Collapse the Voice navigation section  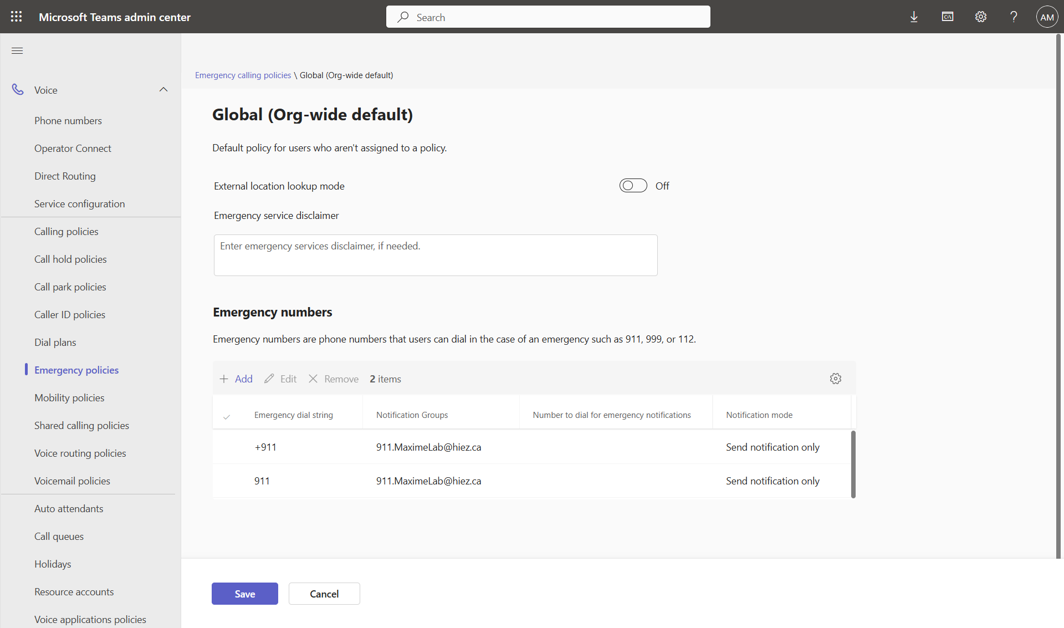163,90
